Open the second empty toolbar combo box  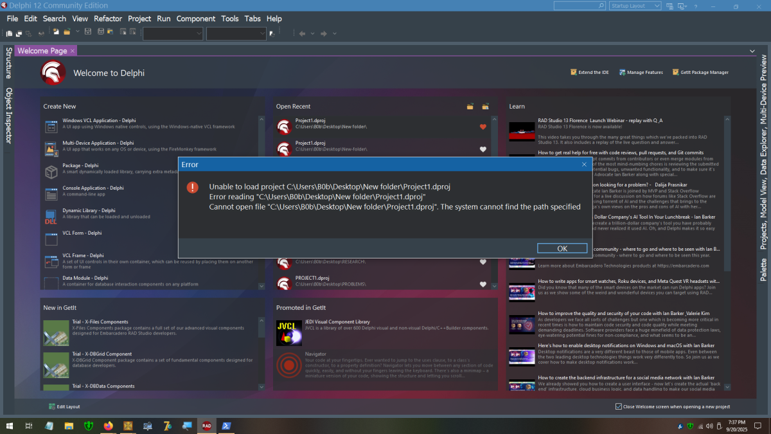pos(236,33)
